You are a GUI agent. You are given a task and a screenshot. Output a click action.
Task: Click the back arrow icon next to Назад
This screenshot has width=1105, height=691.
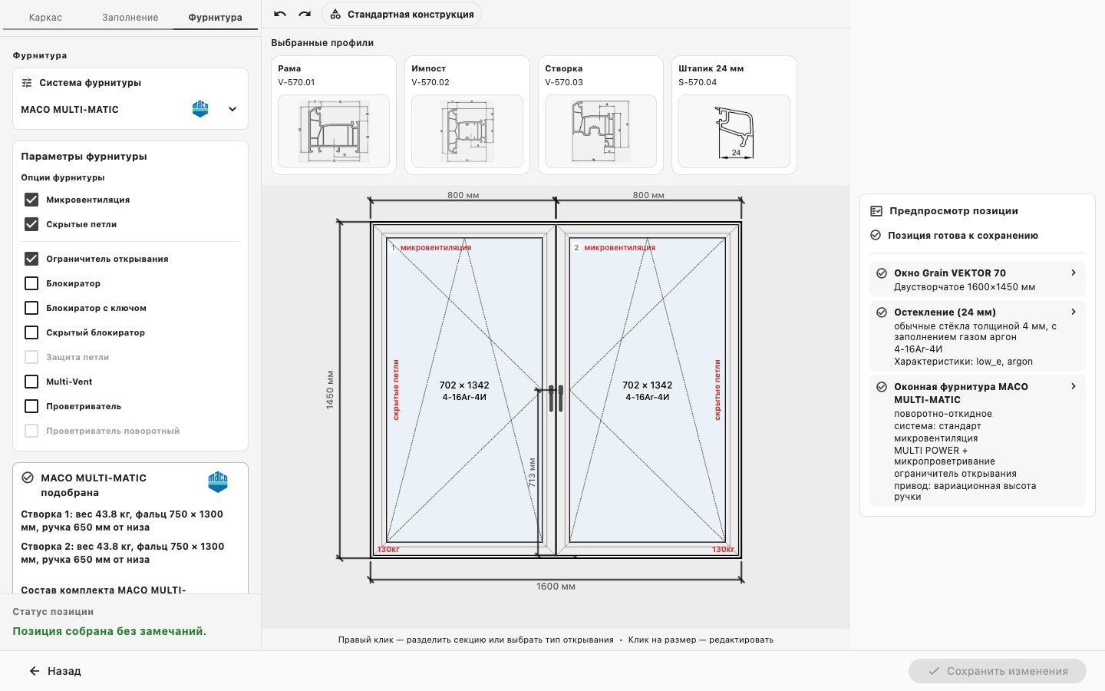tap(35, 671)
